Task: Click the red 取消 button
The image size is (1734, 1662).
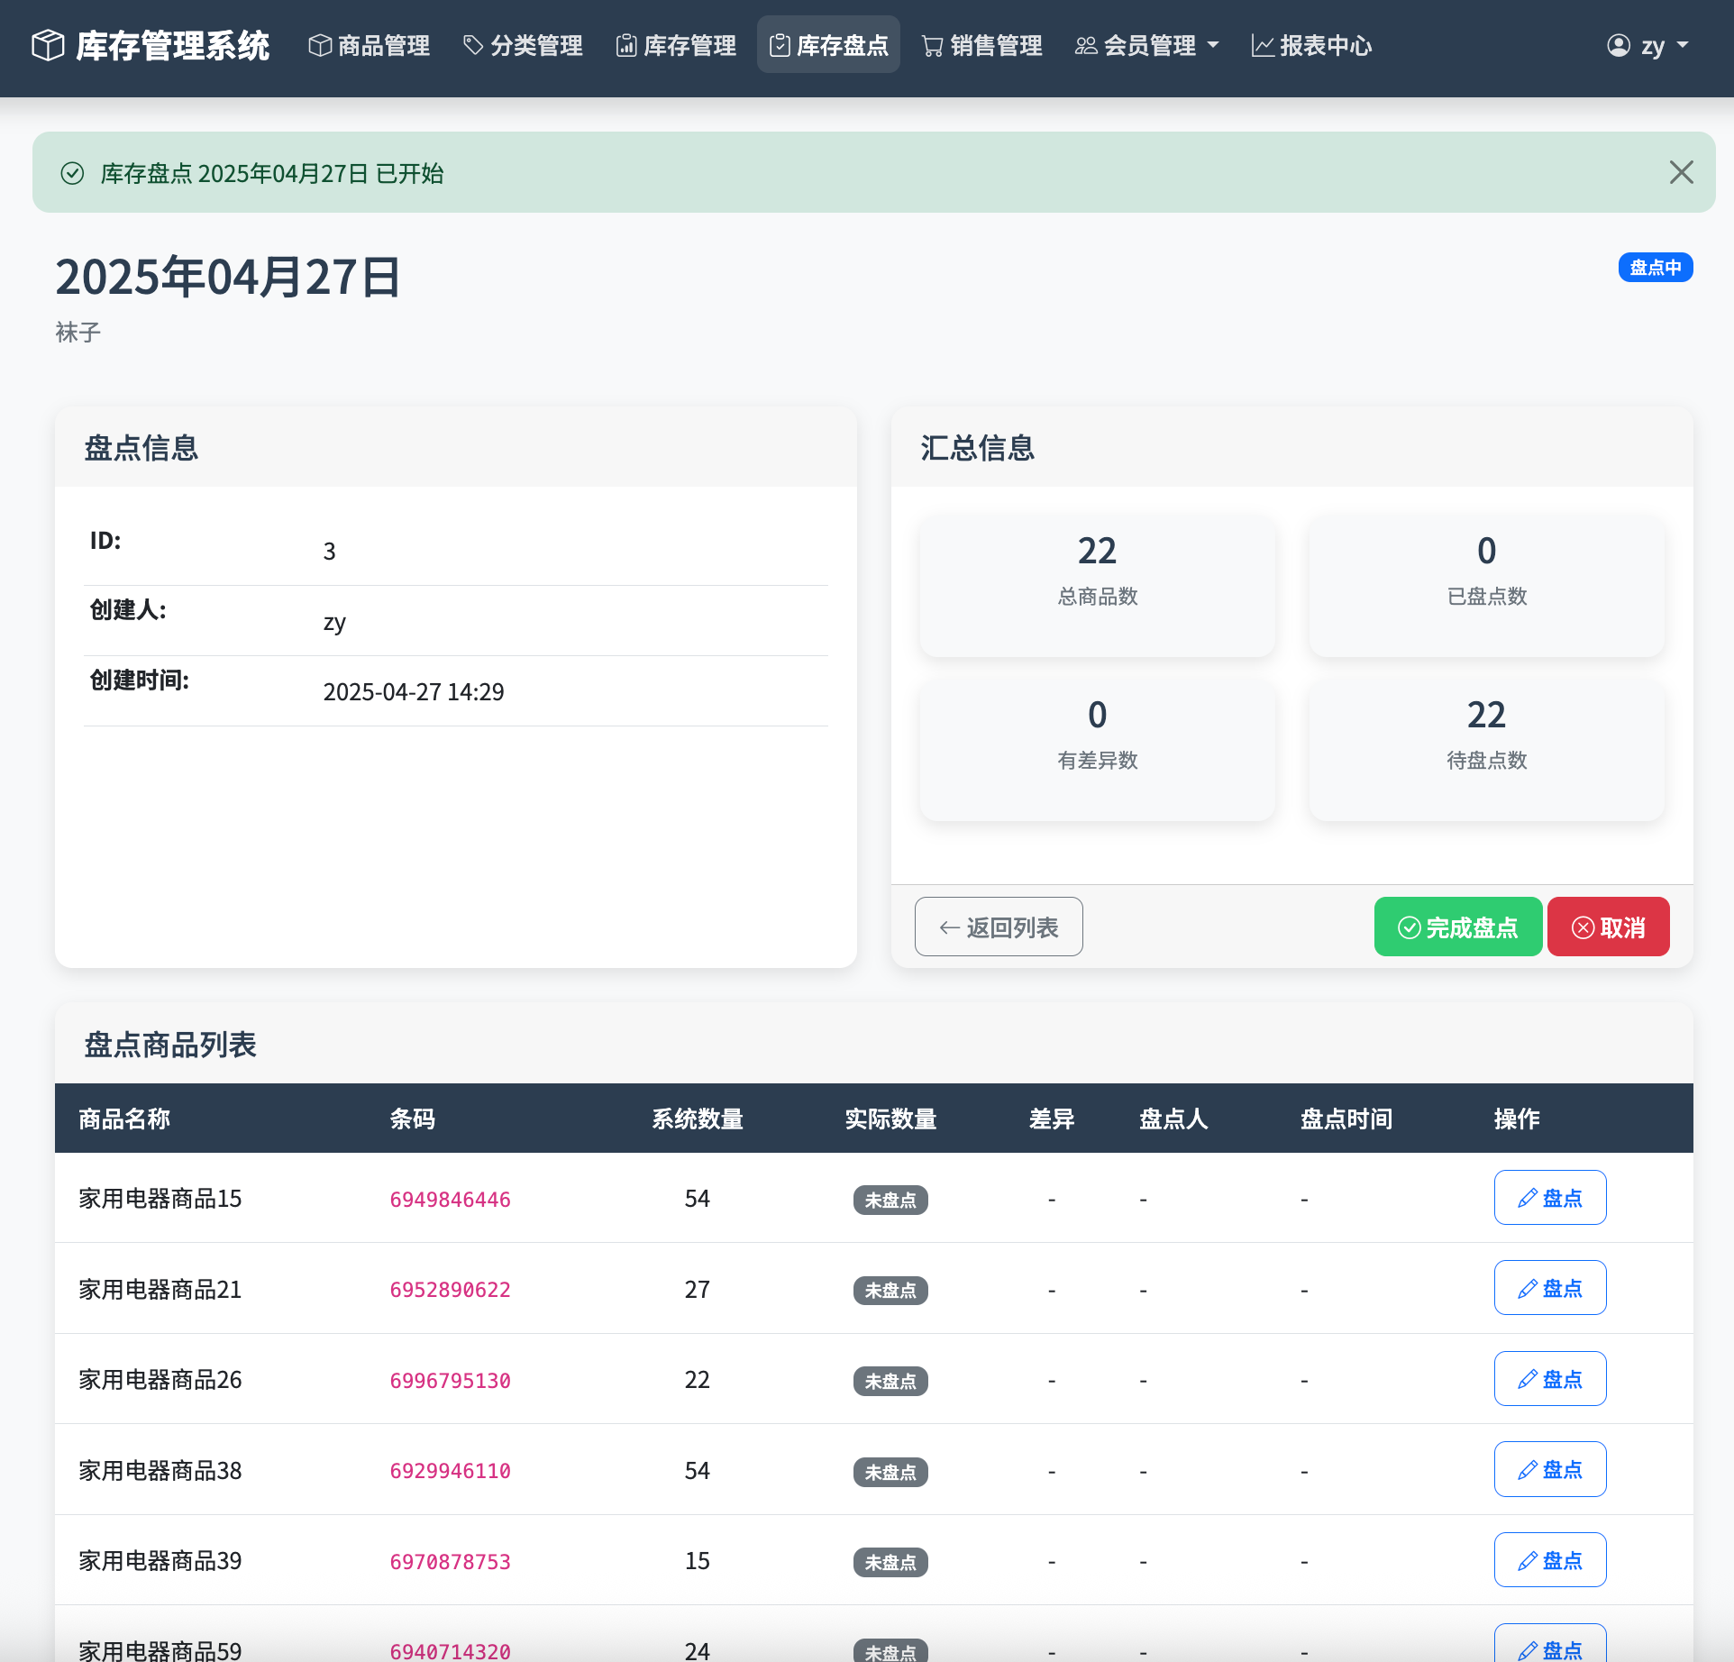Action: pyautogui.click(x=1608, y=926)
